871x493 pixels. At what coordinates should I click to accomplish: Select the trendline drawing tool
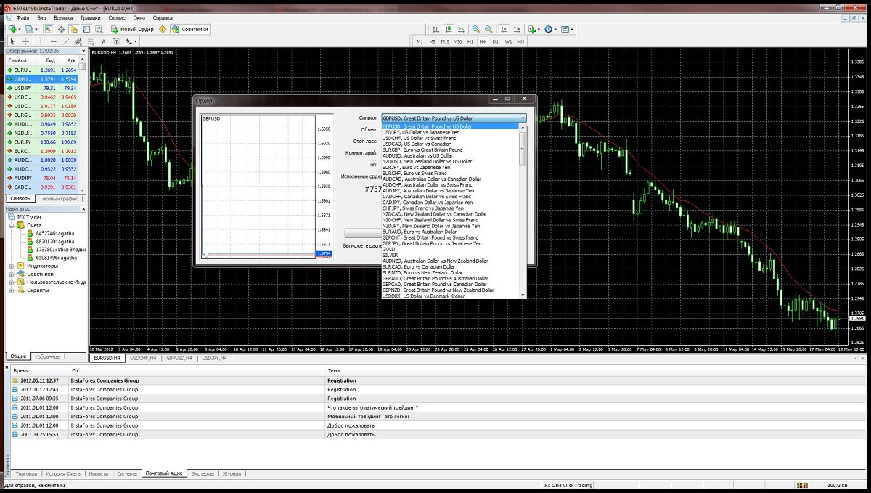(67, 41)
